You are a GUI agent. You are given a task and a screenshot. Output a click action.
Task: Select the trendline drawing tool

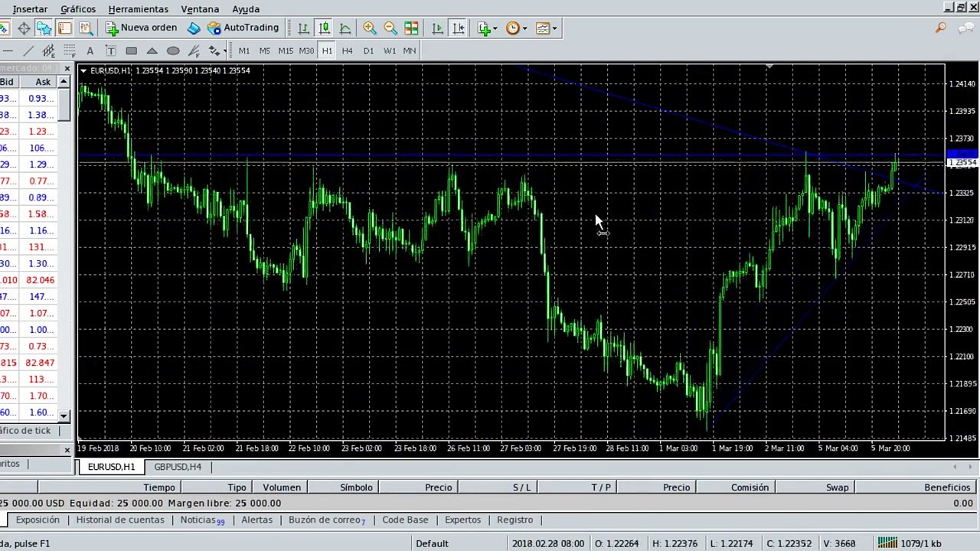(28, 51)
